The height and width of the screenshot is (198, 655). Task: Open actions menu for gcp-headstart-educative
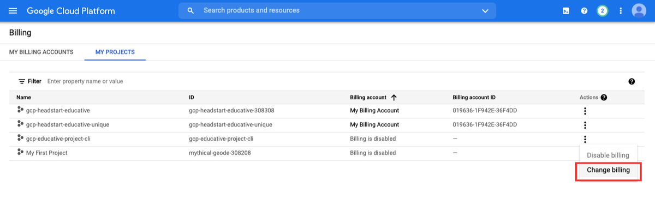(x=585, y=111)
